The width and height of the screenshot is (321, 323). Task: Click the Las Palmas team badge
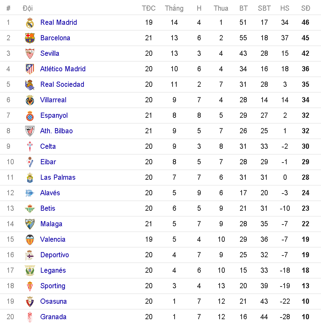click(x=30, y=178)
